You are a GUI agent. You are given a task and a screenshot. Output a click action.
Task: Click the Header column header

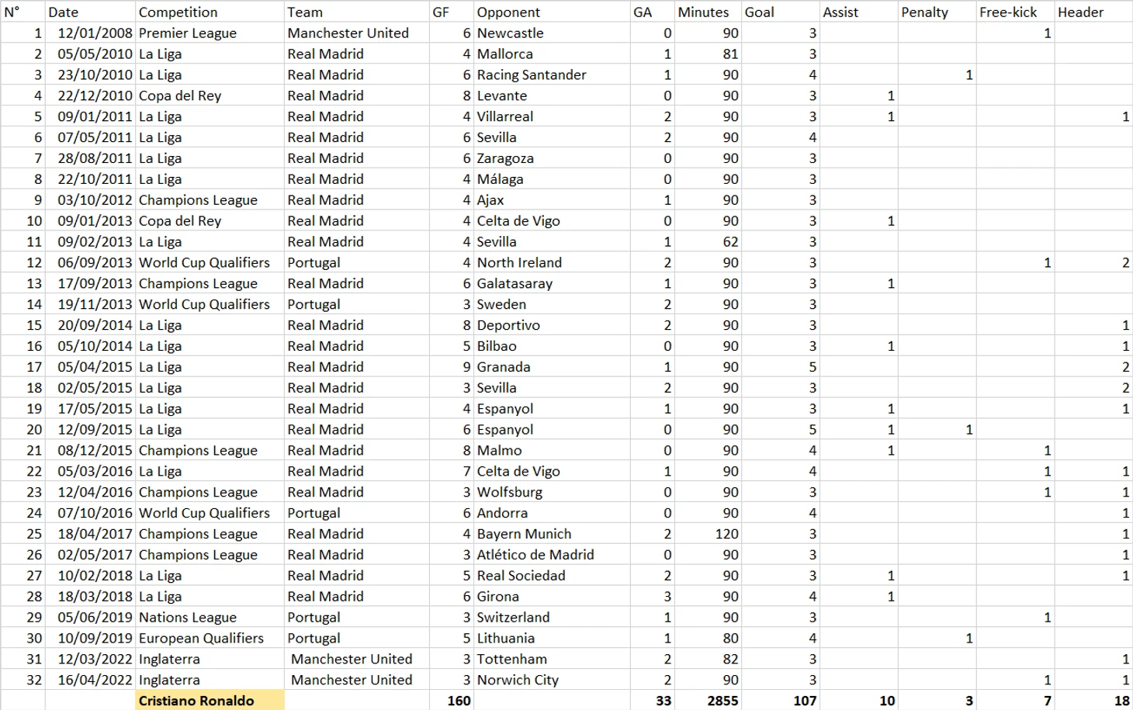[x=1093, y=12]
